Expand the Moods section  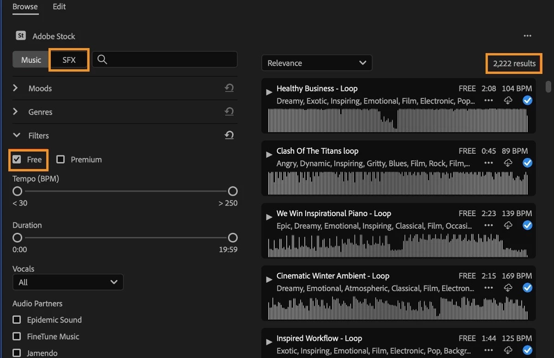[16, 88]
